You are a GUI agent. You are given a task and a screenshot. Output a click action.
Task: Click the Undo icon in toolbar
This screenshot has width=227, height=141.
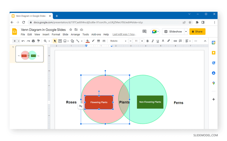tap(23, 41)
